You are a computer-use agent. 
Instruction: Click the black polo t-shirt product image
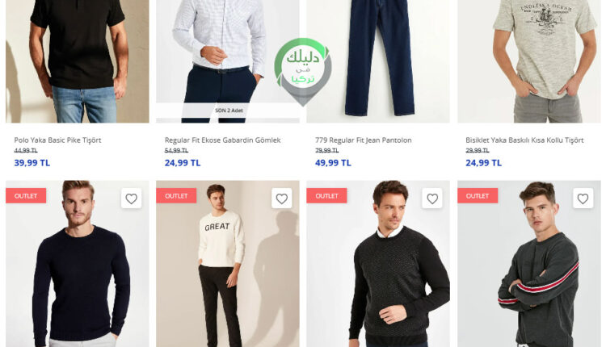click(78, 61)
